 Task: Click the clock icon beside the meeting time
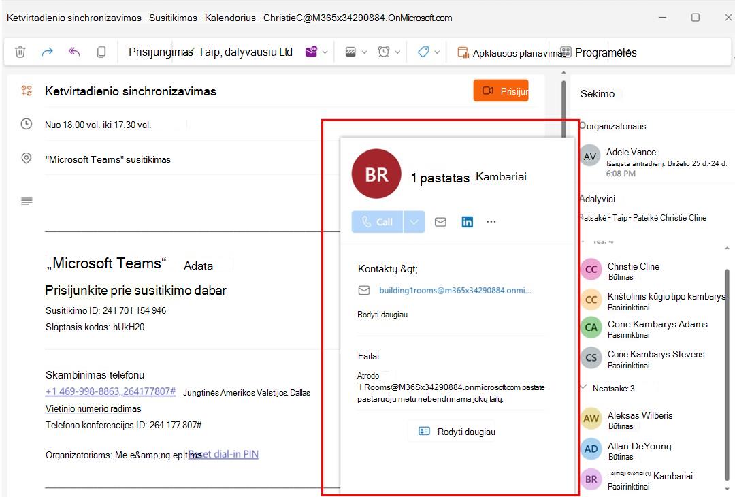(x=27, y=124)
